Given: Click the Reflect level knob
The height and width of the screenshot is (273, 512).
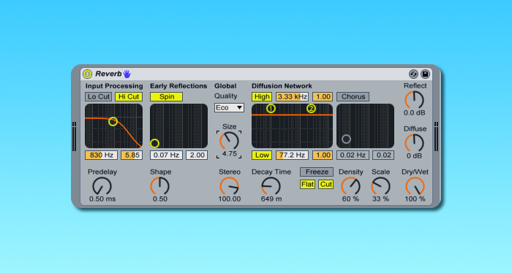Looking at the screenshot, I should pyautogui.click(x=415, y=100).
